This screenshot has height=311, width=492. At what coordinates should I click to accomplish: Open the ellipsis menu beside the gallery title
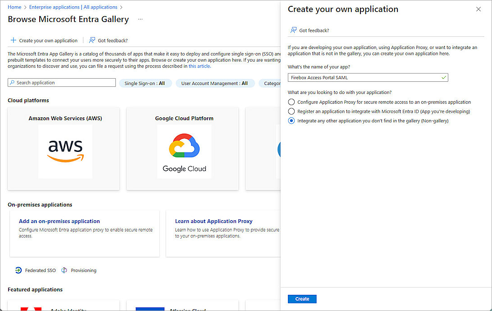(140, 19)
